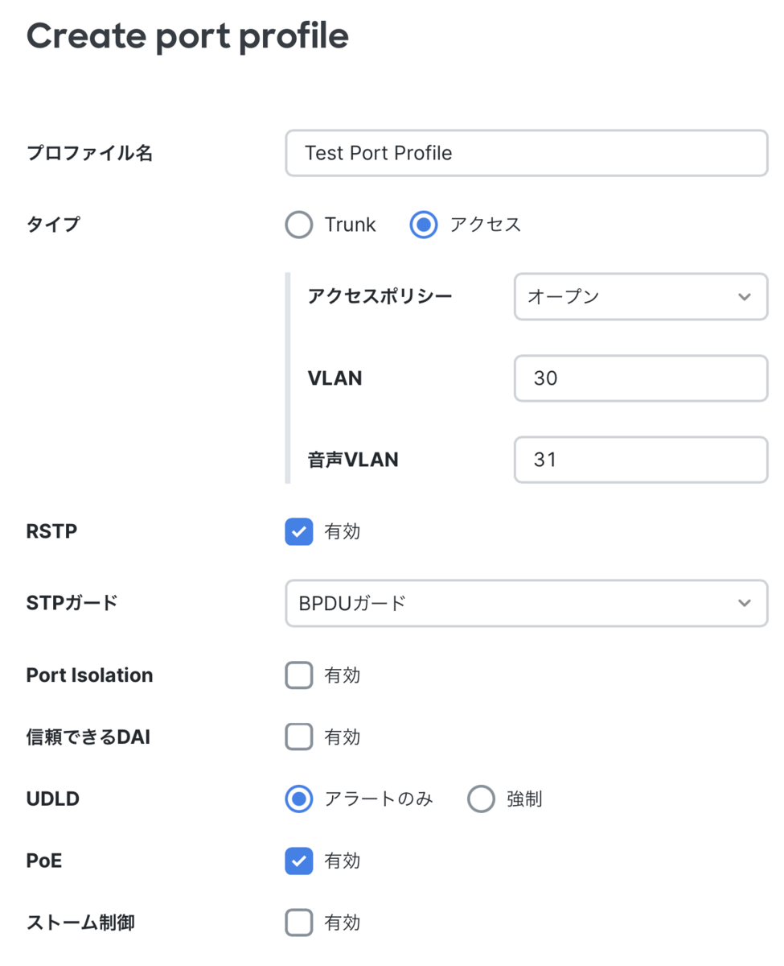Enable the Port Isolation checkbox
This screenshot has height=966, width=784.
pos(299,675)
